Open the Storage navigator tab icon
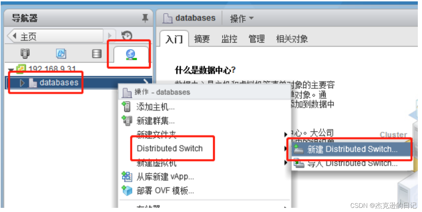 click(97, 54)
